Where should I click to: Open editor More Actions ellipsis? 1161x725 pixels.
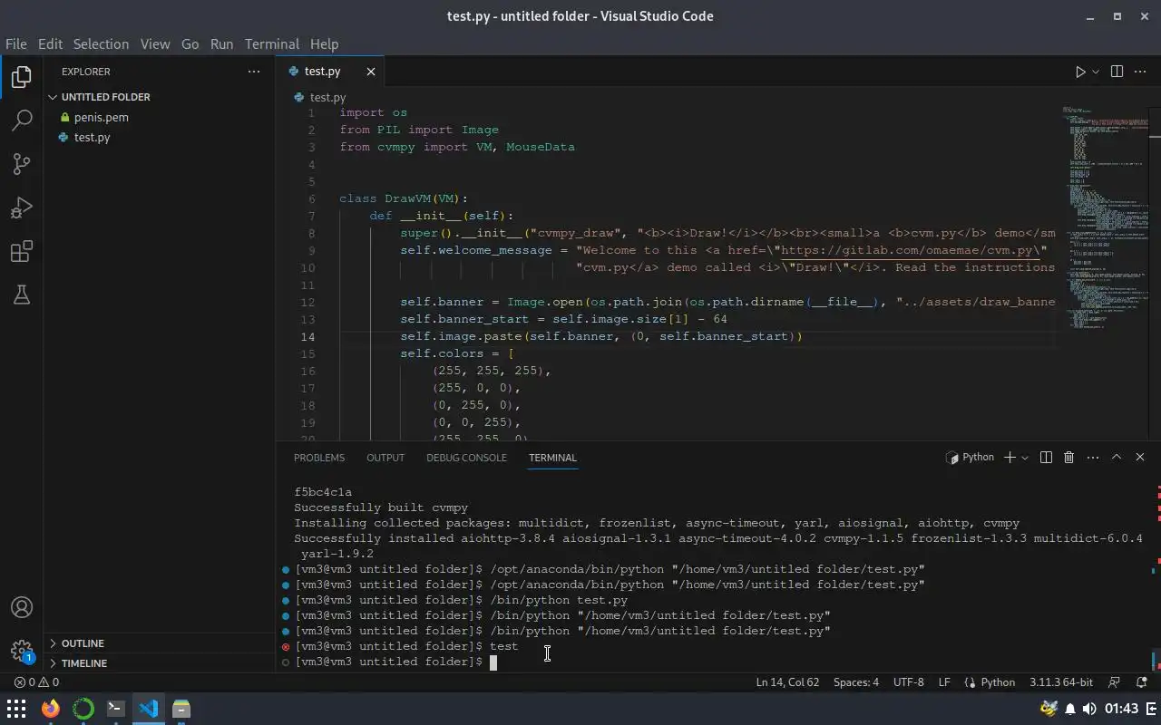click(1140, 72)
